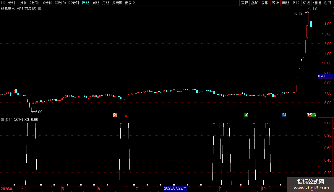
Task: Click the diamond icon above the chart
Action: pyautogui.click(x=309, y=9)
